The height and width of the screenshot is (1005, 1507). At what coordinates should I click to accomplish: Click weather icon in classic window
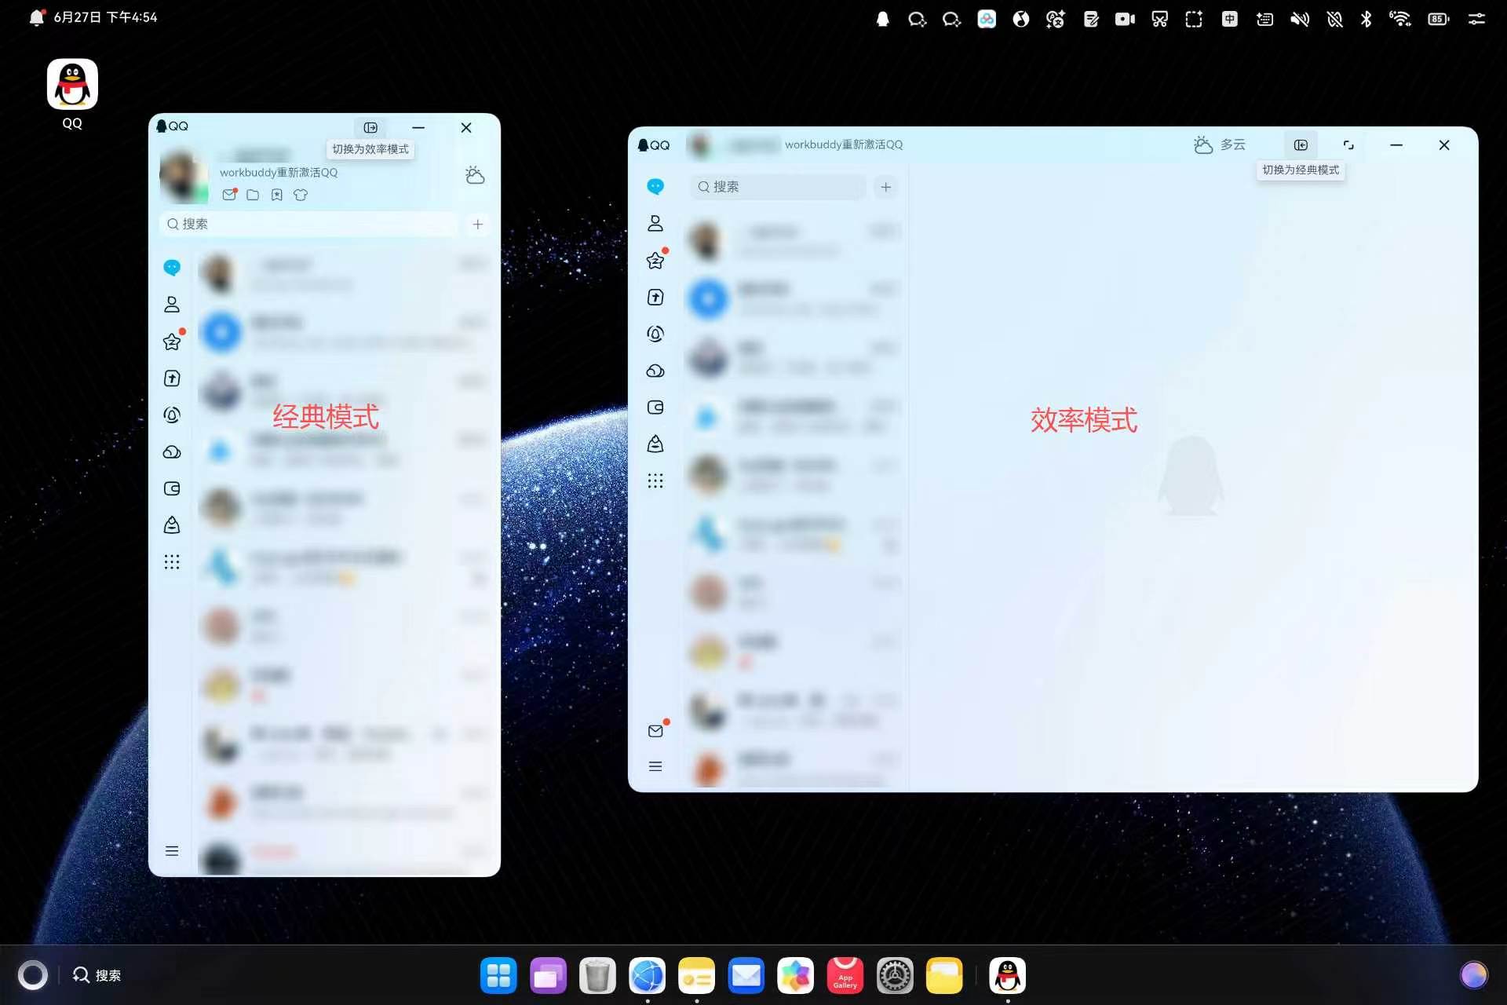[474, 174]
